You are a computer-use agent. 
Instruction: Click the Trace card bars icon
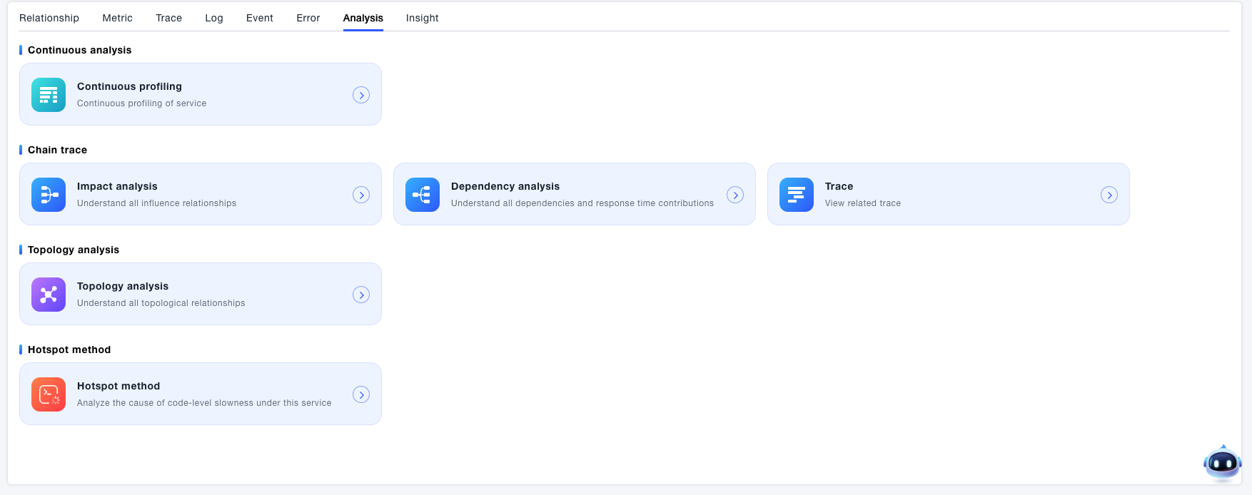797,195
